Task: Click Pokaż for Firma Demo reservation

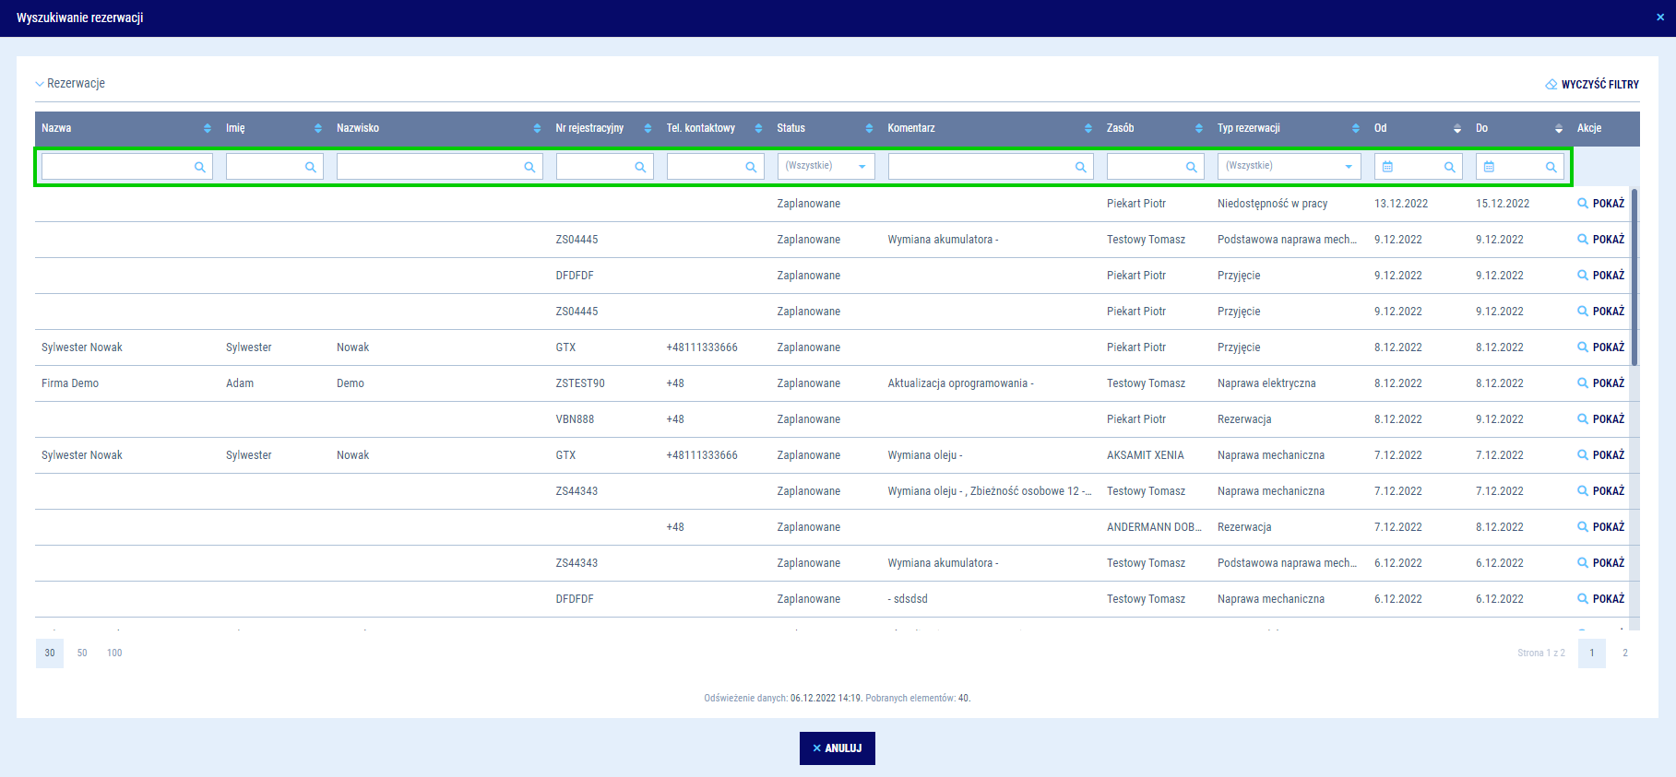Action: click(1600, 383)
